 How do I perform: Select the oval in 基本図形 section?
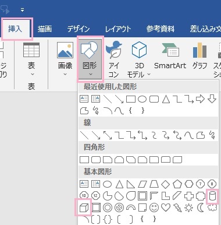point(108,184)
